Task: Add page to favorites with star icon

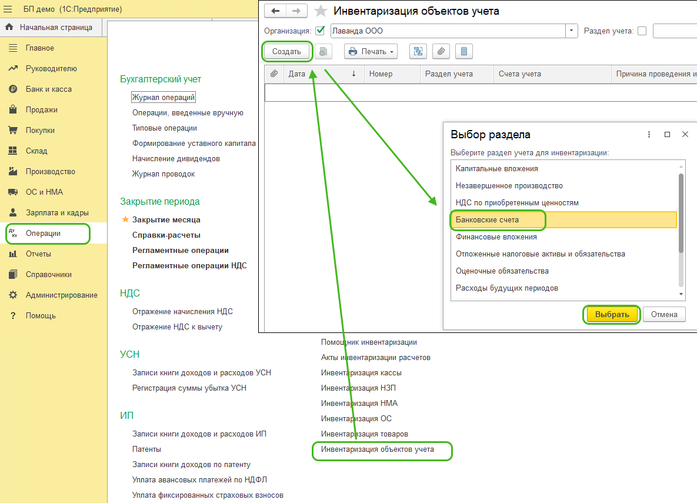Action: (x=321, y=11)
